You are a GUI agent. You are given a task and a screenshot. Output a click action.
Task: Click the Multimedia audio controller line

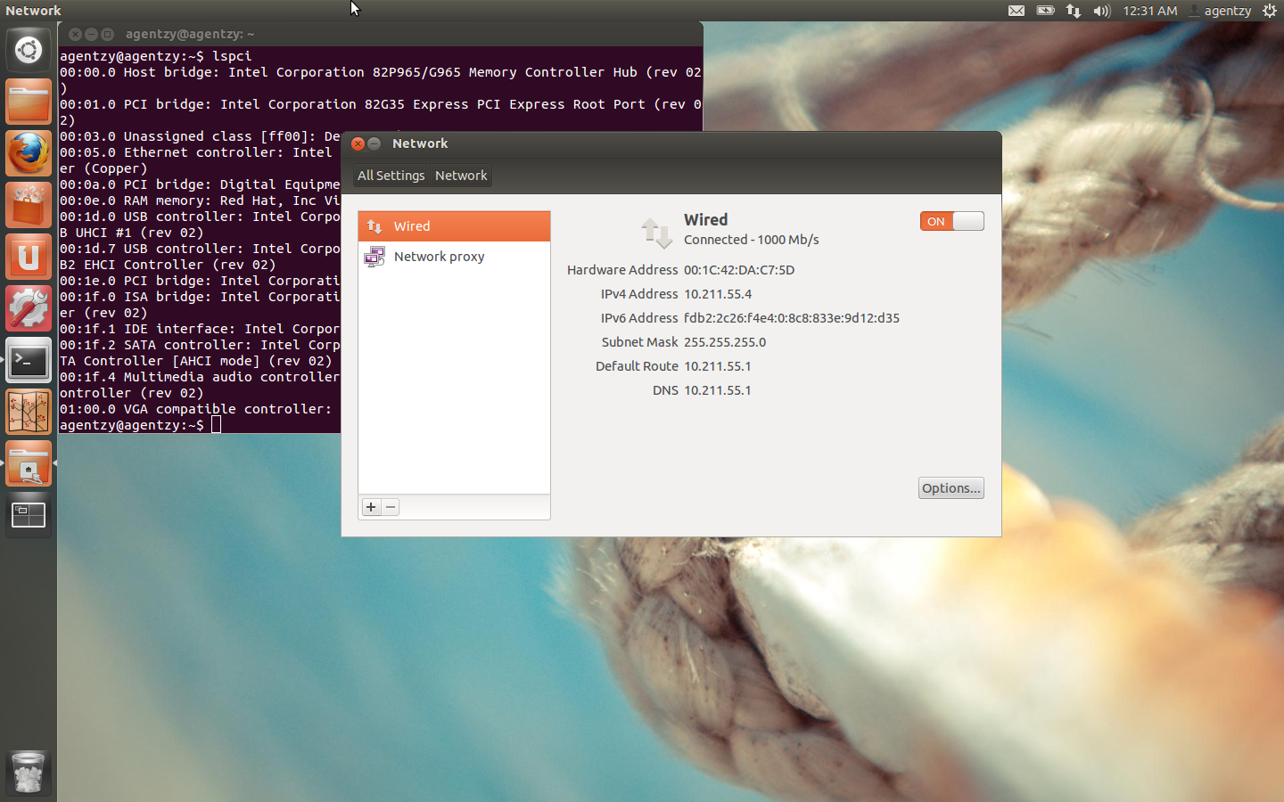click(x=200, y=377)
